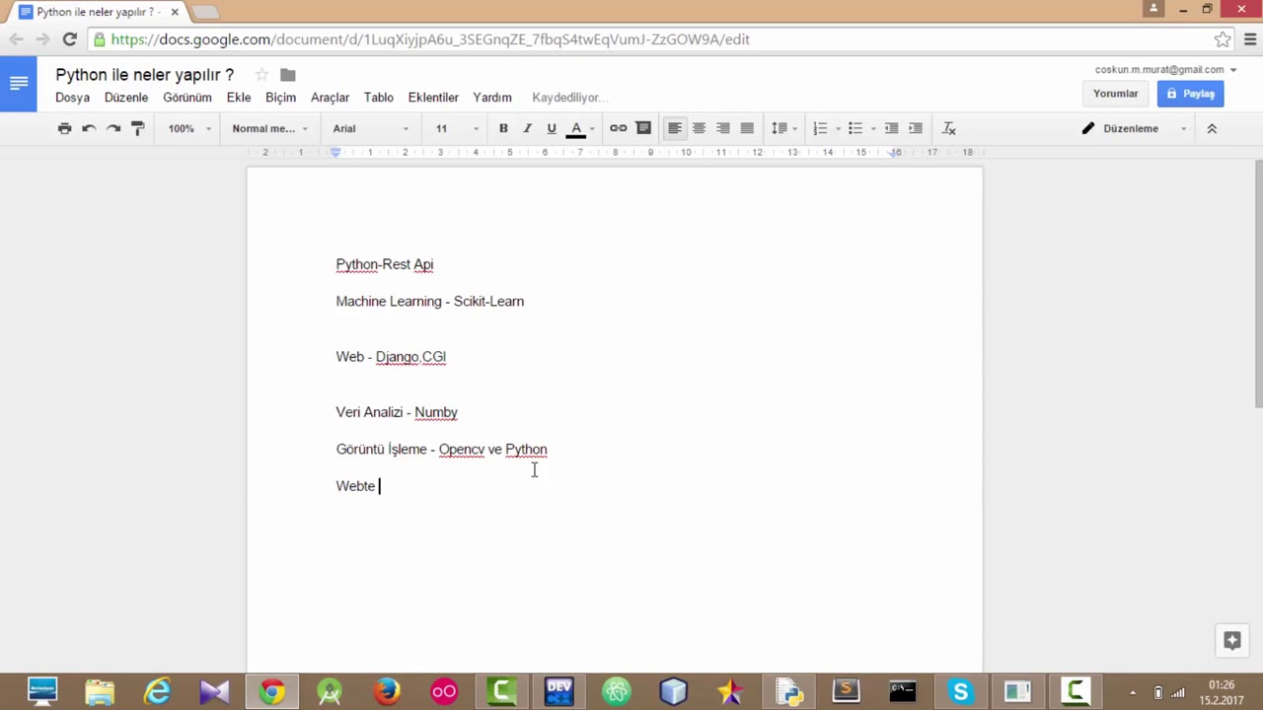
Task: Move document using the folder icon
Action: [x=288, y=75]
